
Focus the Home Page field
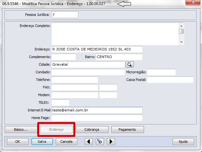coord(97,118)
